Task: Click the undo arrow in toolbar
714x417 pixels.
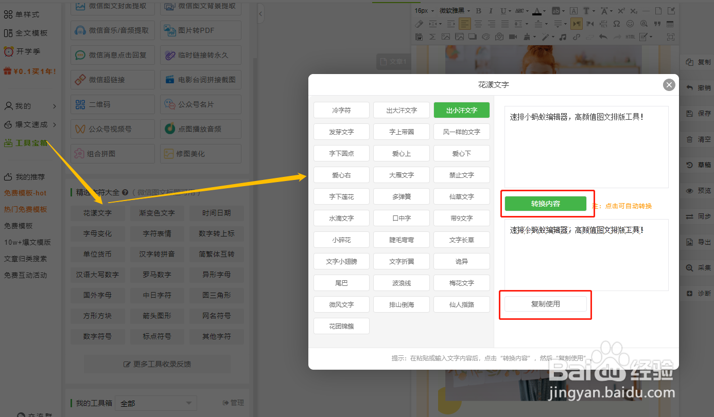Action: coord(603,37)
